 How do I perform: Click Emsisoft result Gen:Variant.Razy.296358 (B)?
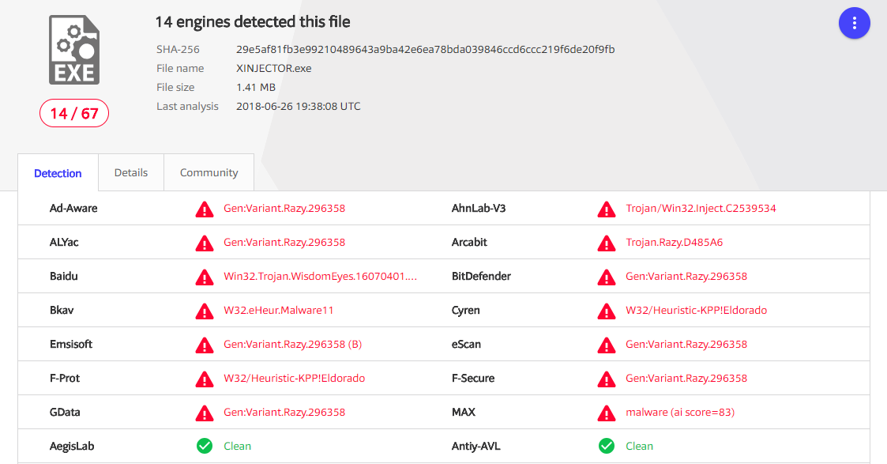point(292,344)
